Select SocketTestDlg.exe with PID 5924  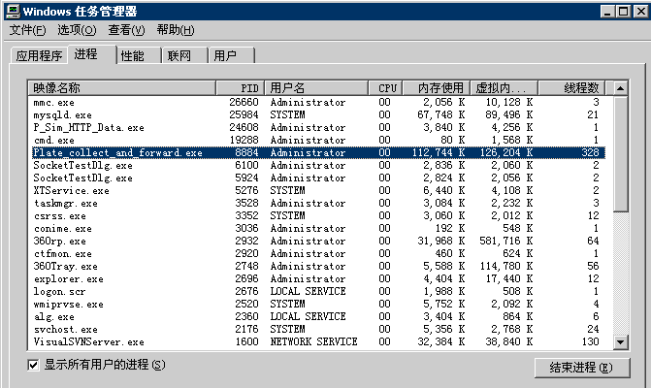(x=318, y=178)
